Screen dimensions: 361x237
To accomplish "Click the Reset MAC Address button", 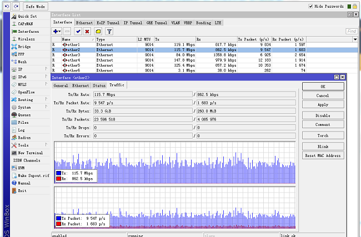I will (x=323, y=155).
